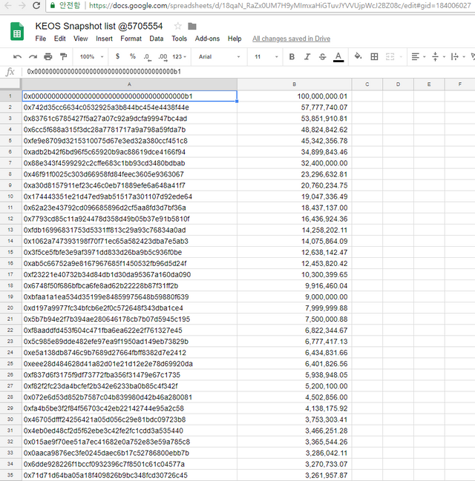Select address 0x6dde928226f1bccf0932396c7f8501c61c04577a
475x481 pixels.
(x=129, y=464)
